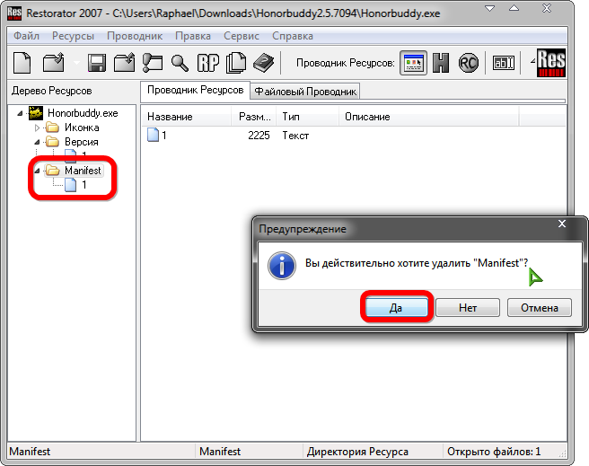
Task: Click the Open file folder toolbar icon
Action: 54,62
